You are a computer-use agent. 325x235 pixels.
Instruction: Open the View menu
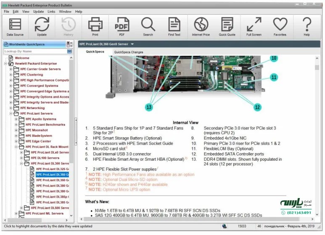(26, 12)
